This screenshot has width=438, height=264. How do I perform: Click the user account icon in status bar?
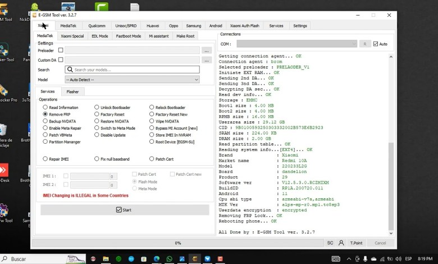[x=341, y=243]
